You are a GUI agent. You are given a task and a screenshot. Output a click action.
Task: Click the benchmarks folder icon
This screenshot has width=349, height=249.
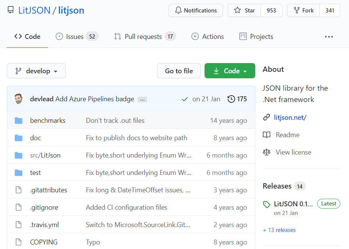point(19,121)
